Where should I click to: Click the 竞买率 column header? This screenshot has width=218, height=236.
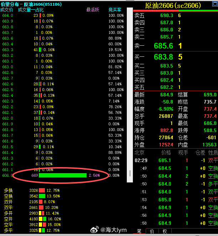(115, 10)
